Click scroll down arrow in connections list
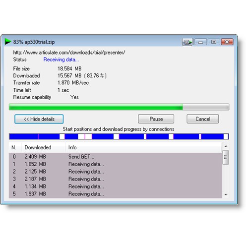 pos(226,194)
